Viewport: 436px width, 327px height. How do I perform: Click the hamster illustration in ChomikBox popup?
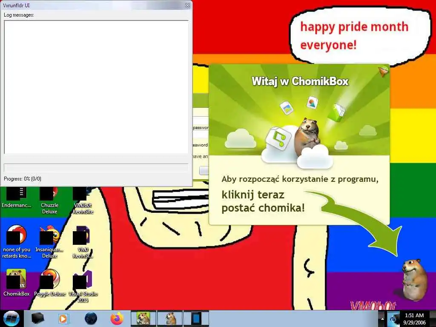307,137
